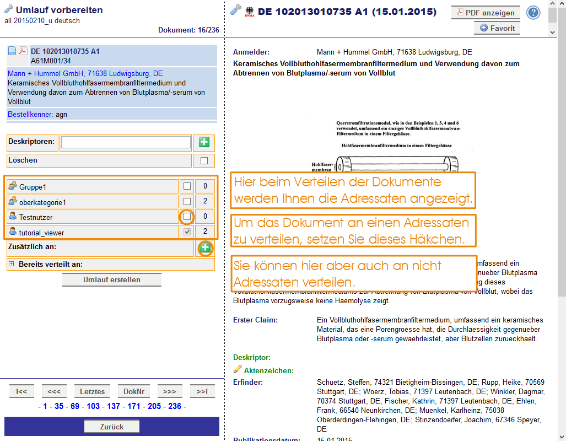
Task: Click the Umlauf erstellen button
Action: pyautogui.click(x=111, y=280)
